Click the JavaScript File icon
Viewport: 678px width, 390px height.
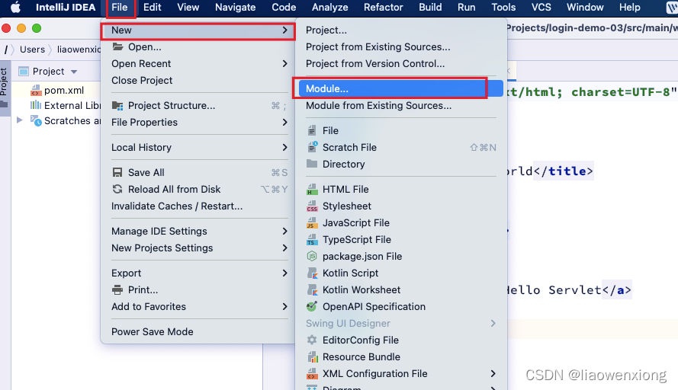[x=312, y=223]
